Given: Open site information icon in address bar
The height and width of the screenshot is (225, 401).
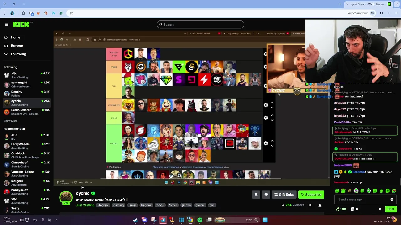Looking at the screenshot, I should tap(372, 13).
